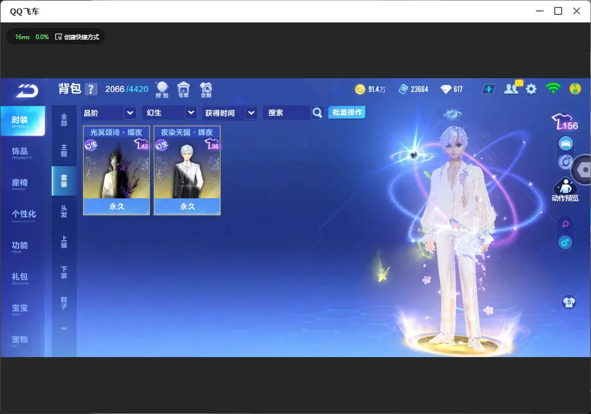
Task: Click the shirt icon labeled 5
Action: pyautogui.click(x=569, y=302)
